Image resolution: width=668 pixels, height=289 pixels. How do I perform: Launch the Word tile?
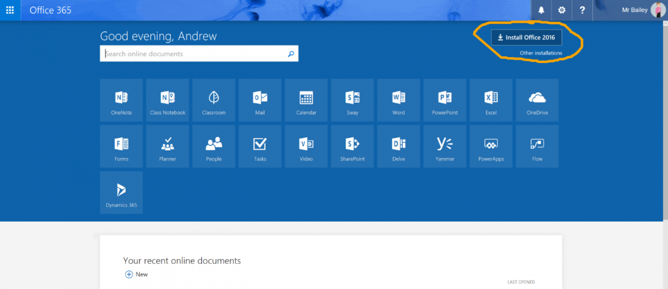[398, 100]
